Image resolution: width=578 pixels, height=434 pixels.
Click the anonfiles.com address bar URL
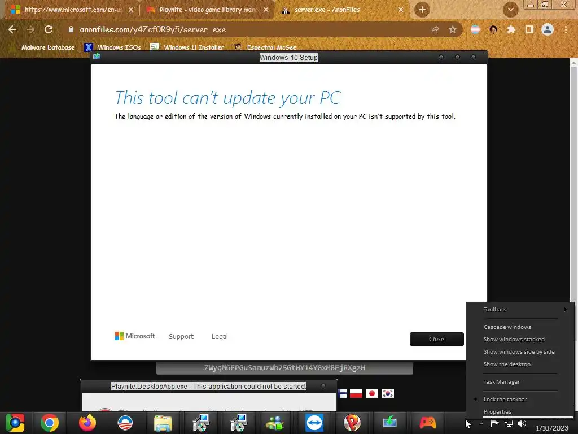tap(152, 29)
